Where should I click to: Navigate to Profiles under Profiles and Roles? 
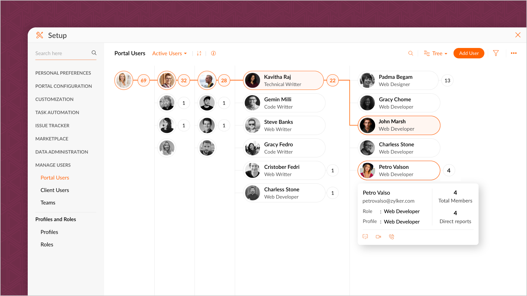(49, 232)
